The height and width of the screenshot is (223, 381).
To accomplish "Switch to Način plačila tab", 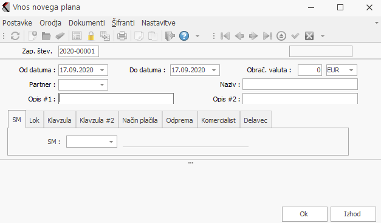I will (x=140, y=120).
